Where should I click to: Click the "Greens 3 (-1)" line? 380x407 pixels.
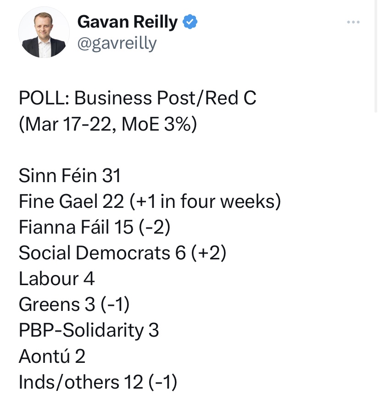74,304
